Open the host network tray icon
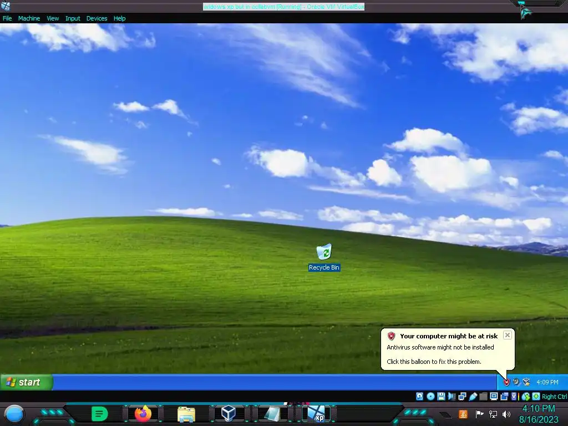This screenshot has height=426, width=568. coord(493,414)
